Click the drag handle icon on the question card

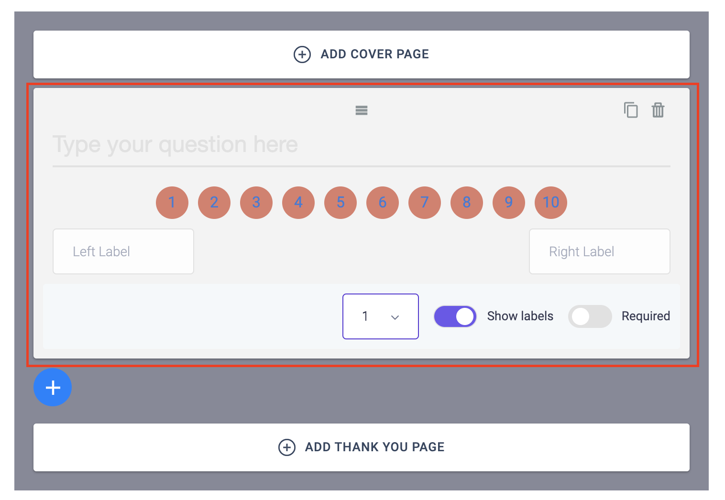pos(362,110)
